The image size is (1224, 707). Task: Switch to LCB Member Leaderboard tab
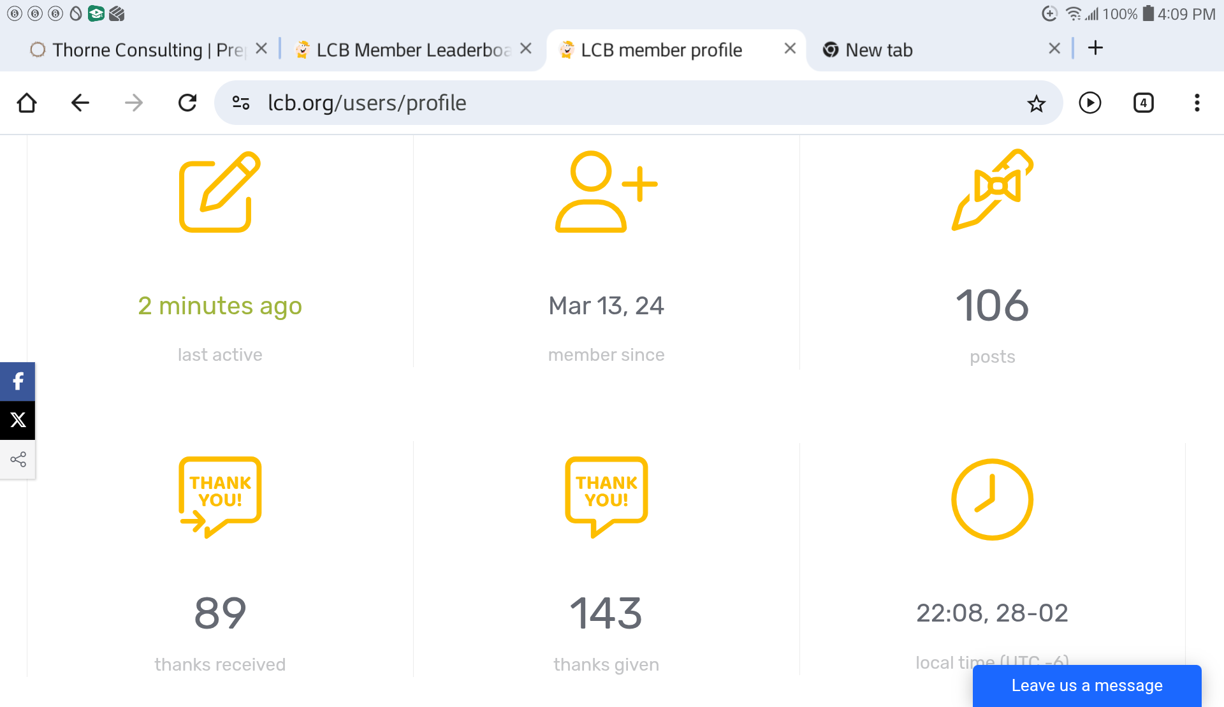[405, 50]
